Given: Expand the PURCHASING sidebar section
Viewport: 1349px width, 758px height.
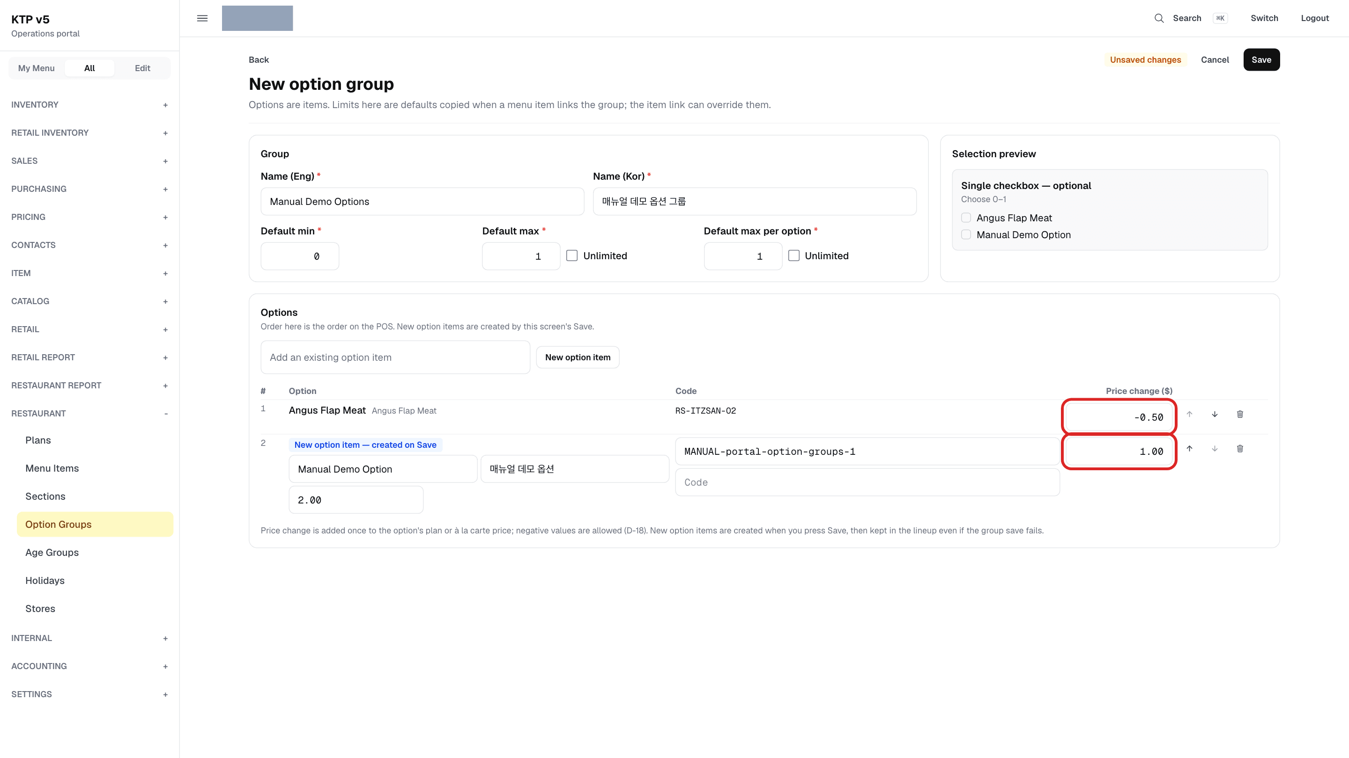Looking at the screenshot, I should [89, 189].
